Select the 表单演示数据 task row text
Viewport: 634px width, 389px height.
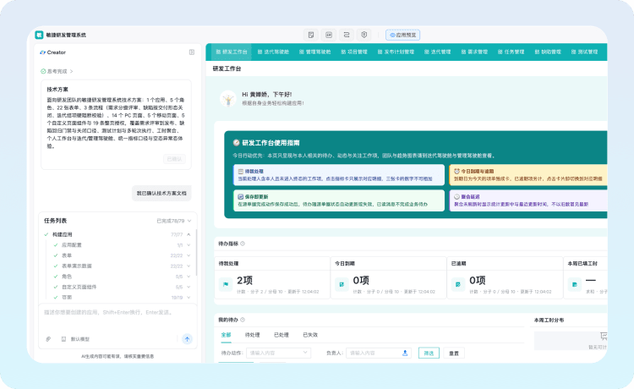coord(76,266)
